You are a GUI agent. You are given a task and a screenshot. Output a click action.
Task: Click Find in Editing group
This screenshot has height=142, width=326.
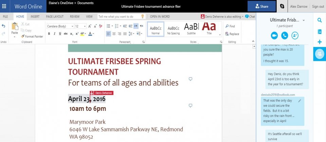coord(230,26)
